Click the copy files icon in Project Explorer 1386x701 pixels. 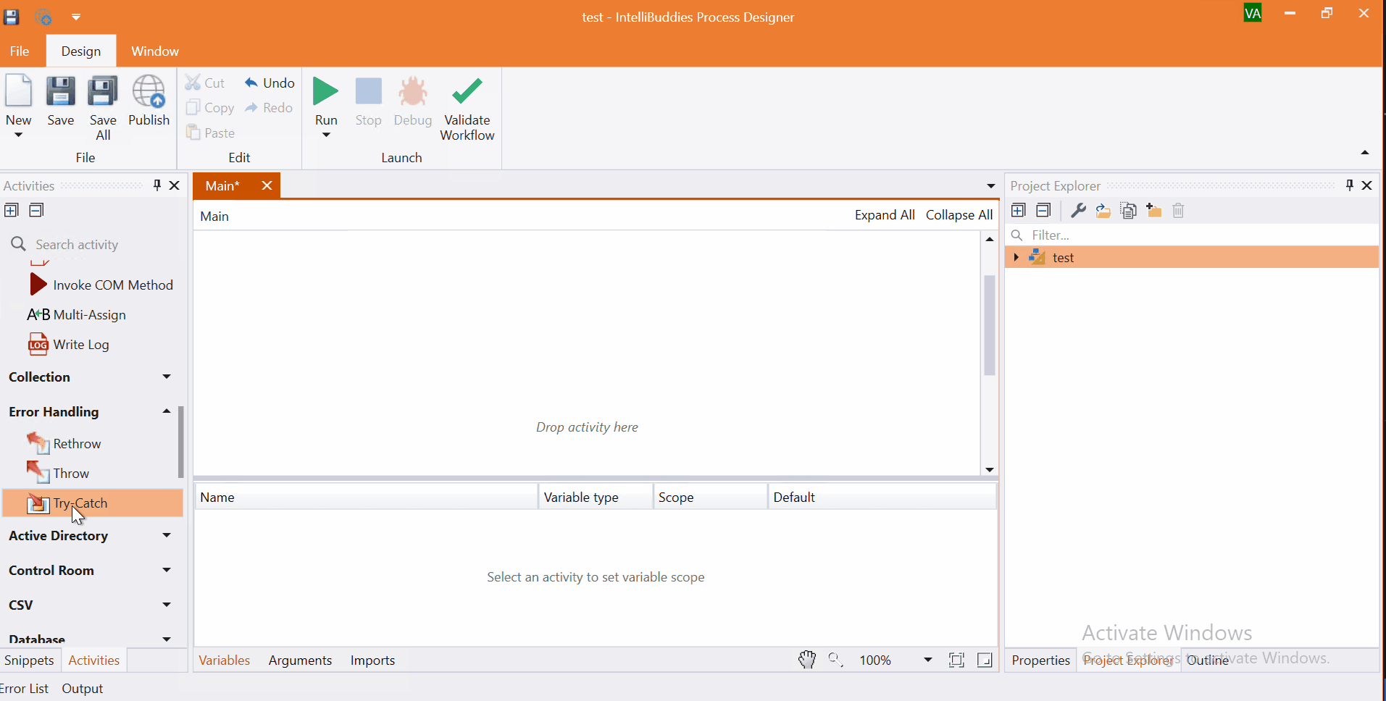coord(1128,211)
